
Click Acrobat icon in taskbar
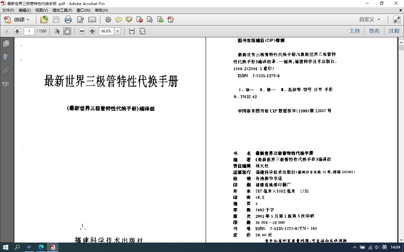coord(53,247)
